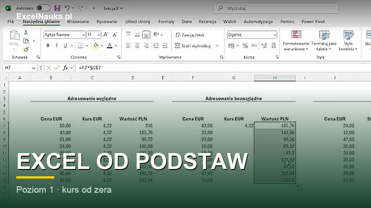The image size is (371, 208).
Task: Open the Czcionka dialog launcher
Action: click(x=119, y=57)
